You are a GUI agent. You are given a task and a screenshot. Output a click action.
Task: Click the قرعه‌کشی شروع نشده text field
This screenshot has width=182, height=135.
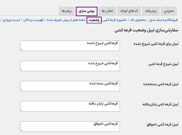[x=70, y=46]
